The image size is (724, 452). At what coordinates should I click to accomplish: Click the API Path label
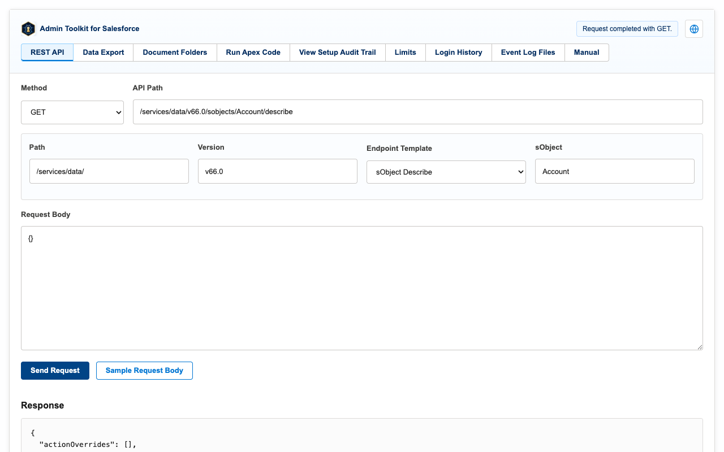click(x=148, y=88)
